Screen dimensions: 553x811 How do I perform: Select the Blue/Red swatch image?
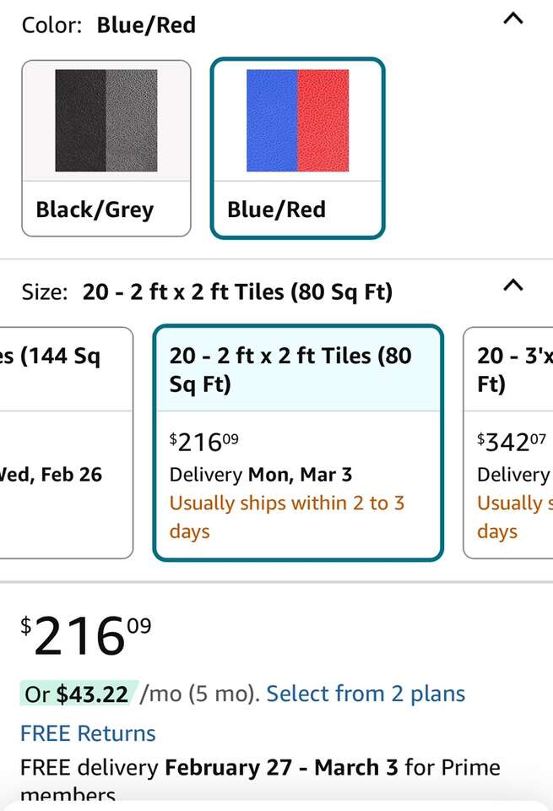point(297,121)
